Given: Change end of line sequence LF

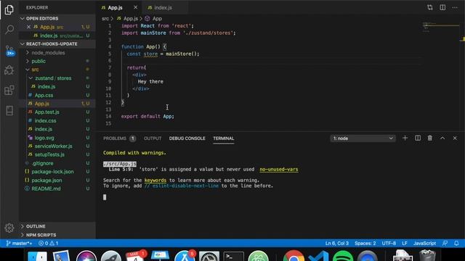Looking at the screenshot, I should tap(405, 244).
